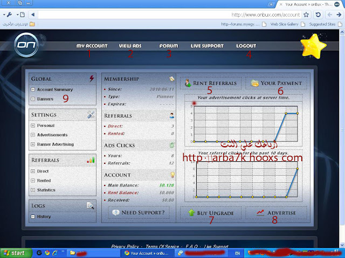
Task: Open the Forum navigation item
Action: pos(169,46)
